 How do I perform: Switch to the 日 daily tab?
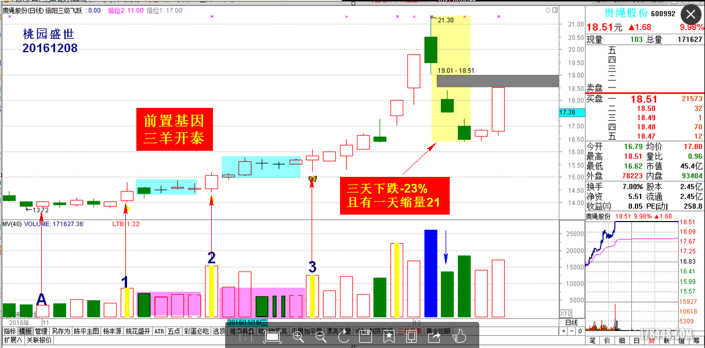click(x=637, y=340)
